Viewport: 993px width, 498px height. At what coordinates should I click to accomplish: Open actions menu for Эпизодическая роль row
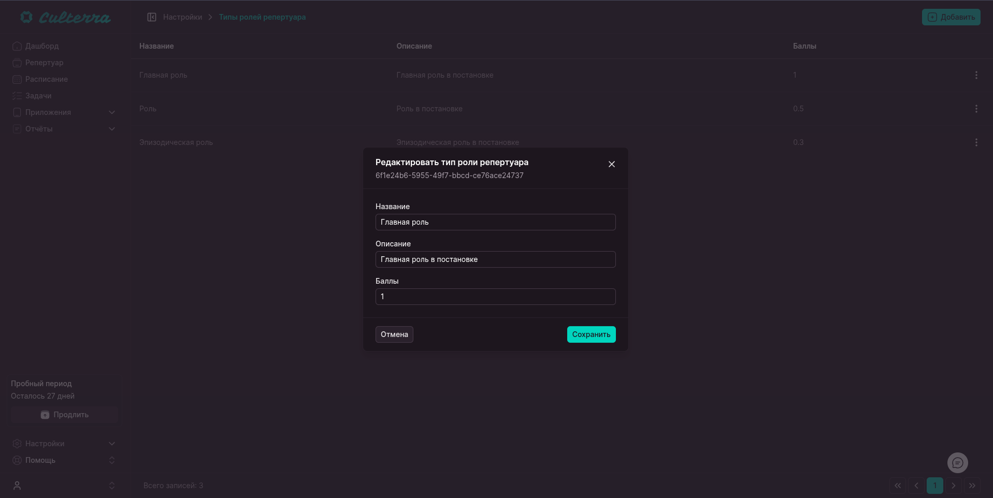point(976,142)
